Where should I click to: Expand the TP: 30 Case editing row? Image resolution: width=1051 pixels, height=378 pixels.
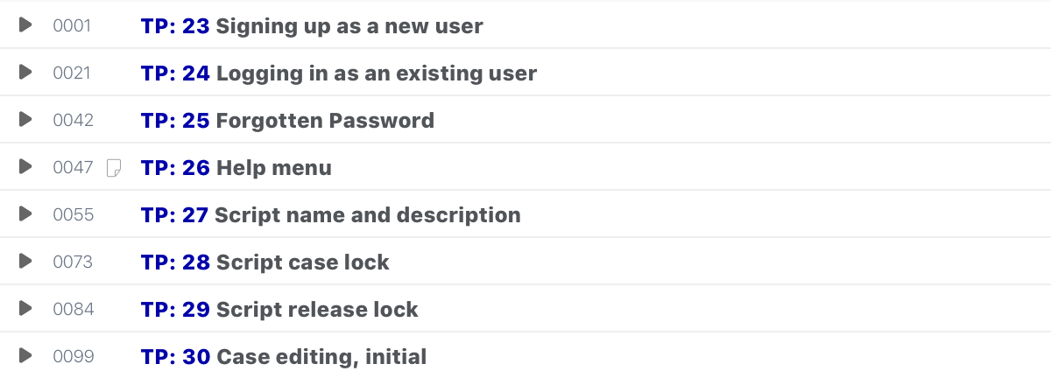click(x=25, y=356)
